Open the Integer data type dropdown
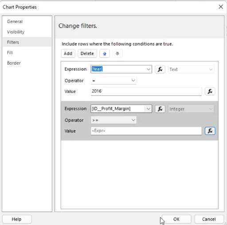The image size is (227, 225). [191, 109]
